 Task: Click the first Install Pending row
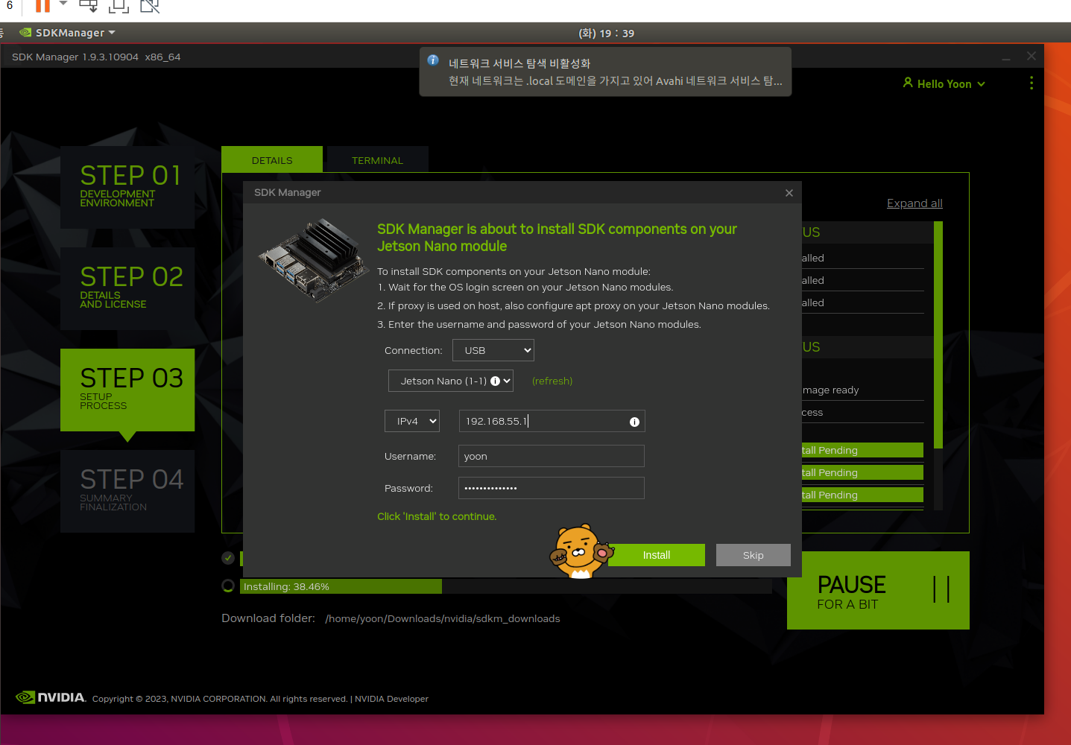click(862, 450)
